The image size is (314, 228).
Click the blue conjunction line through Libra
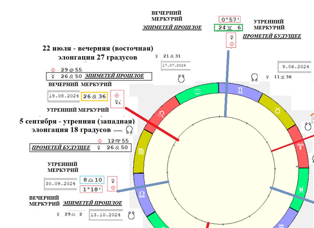point(143,187)
